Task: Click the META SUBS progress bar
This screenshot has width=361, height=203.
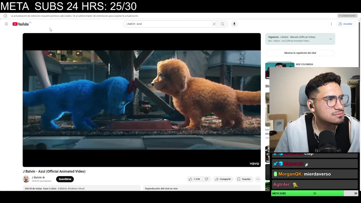Action: pos(315,193)
